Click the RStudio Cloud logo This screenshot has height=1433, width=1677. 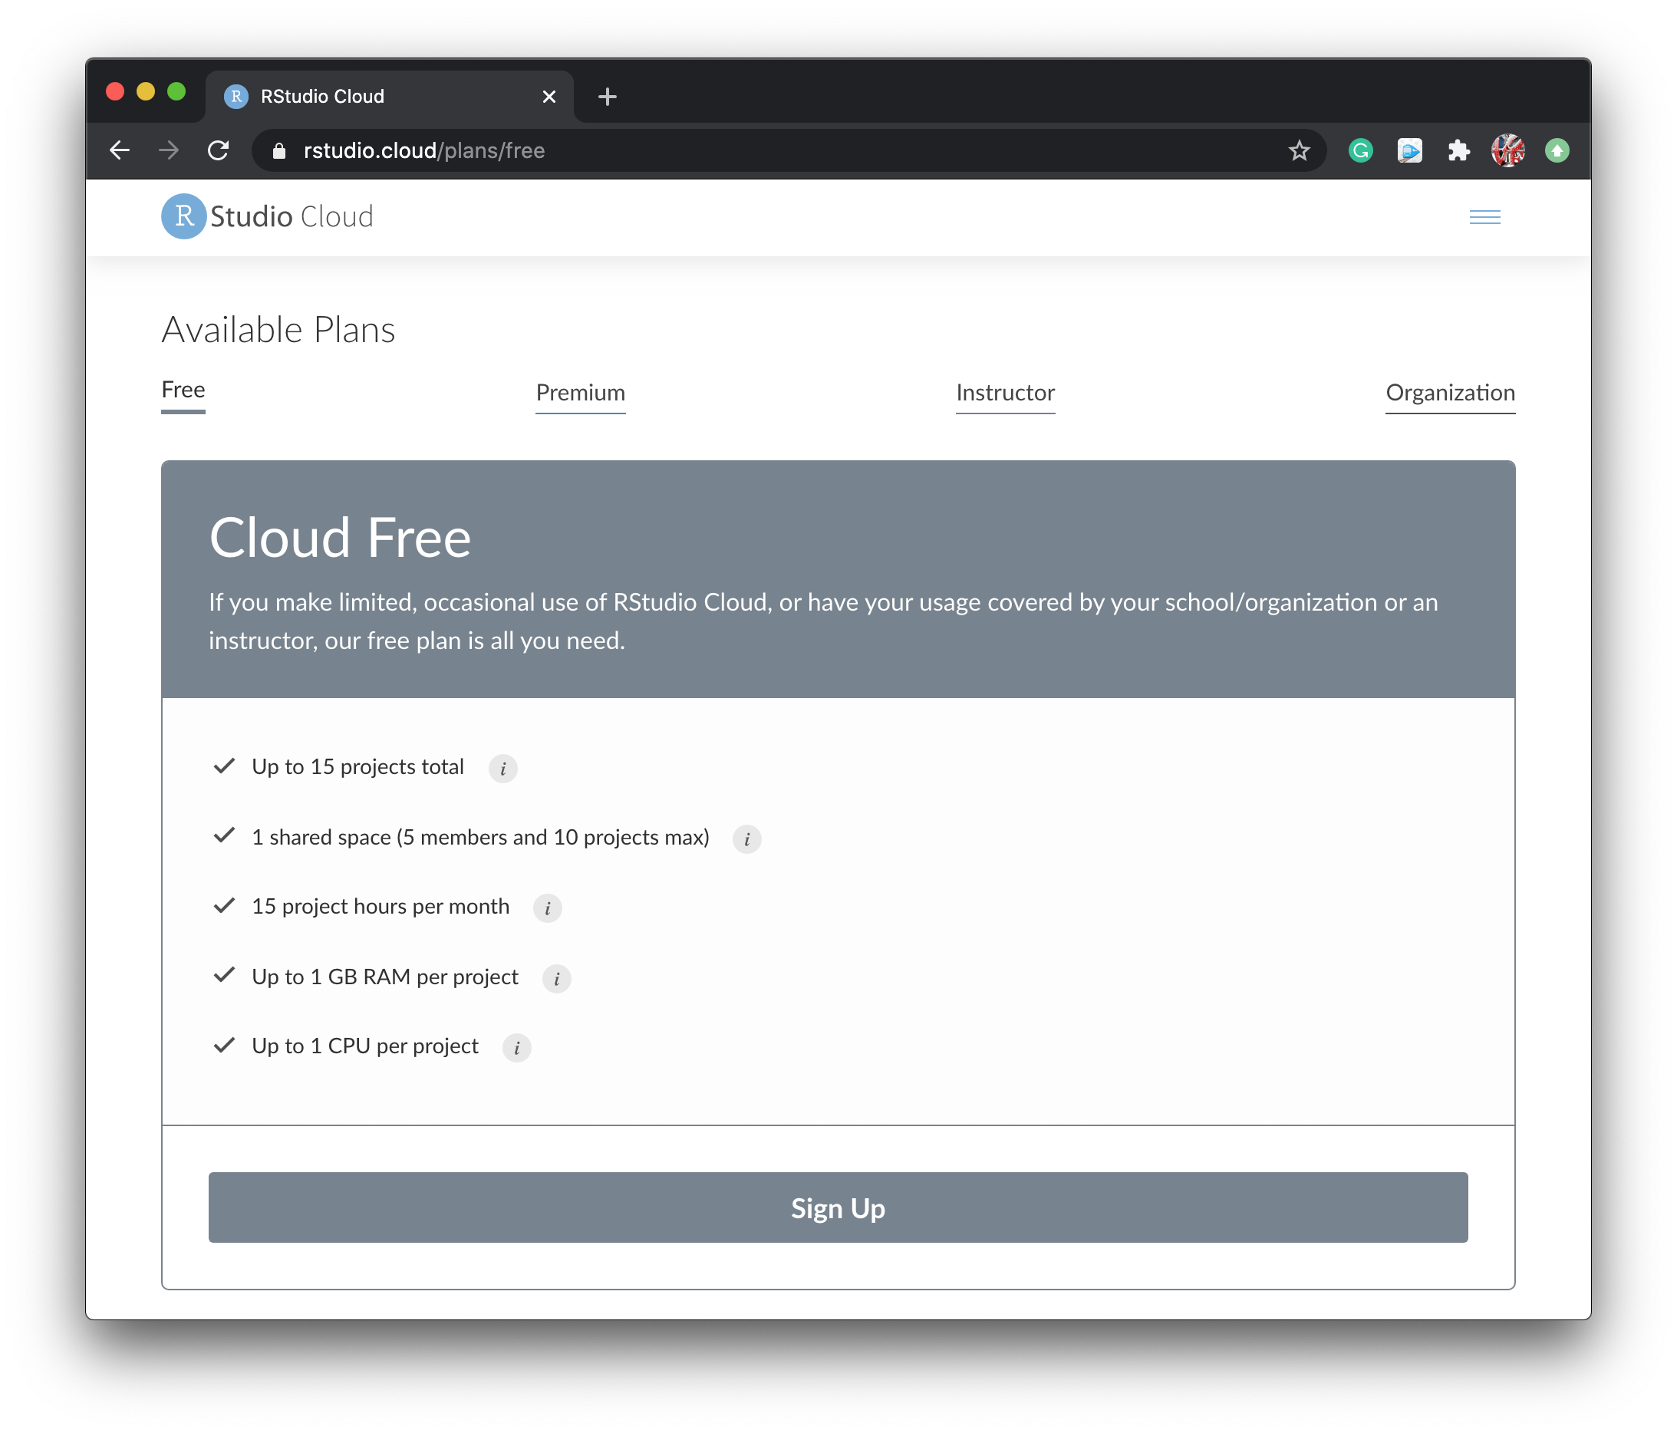267,216
